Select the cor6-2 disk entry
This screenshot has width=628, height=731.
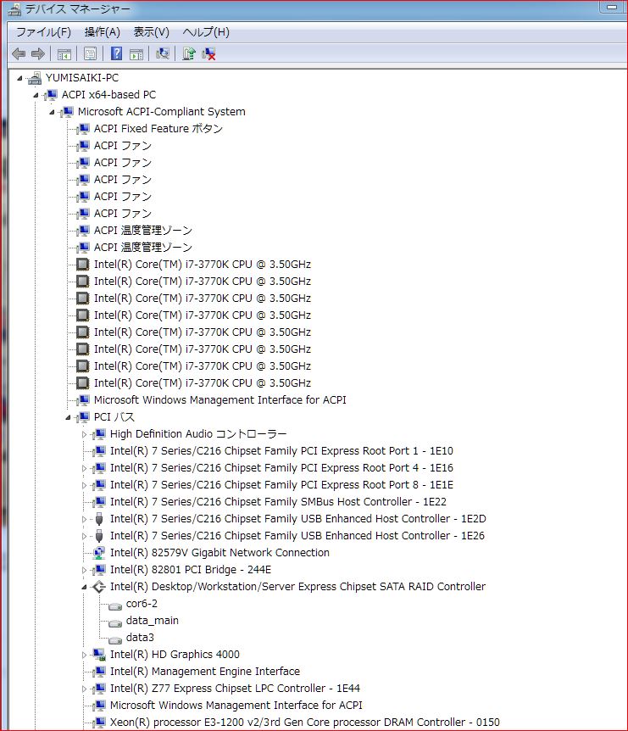[x=142, y=604]
